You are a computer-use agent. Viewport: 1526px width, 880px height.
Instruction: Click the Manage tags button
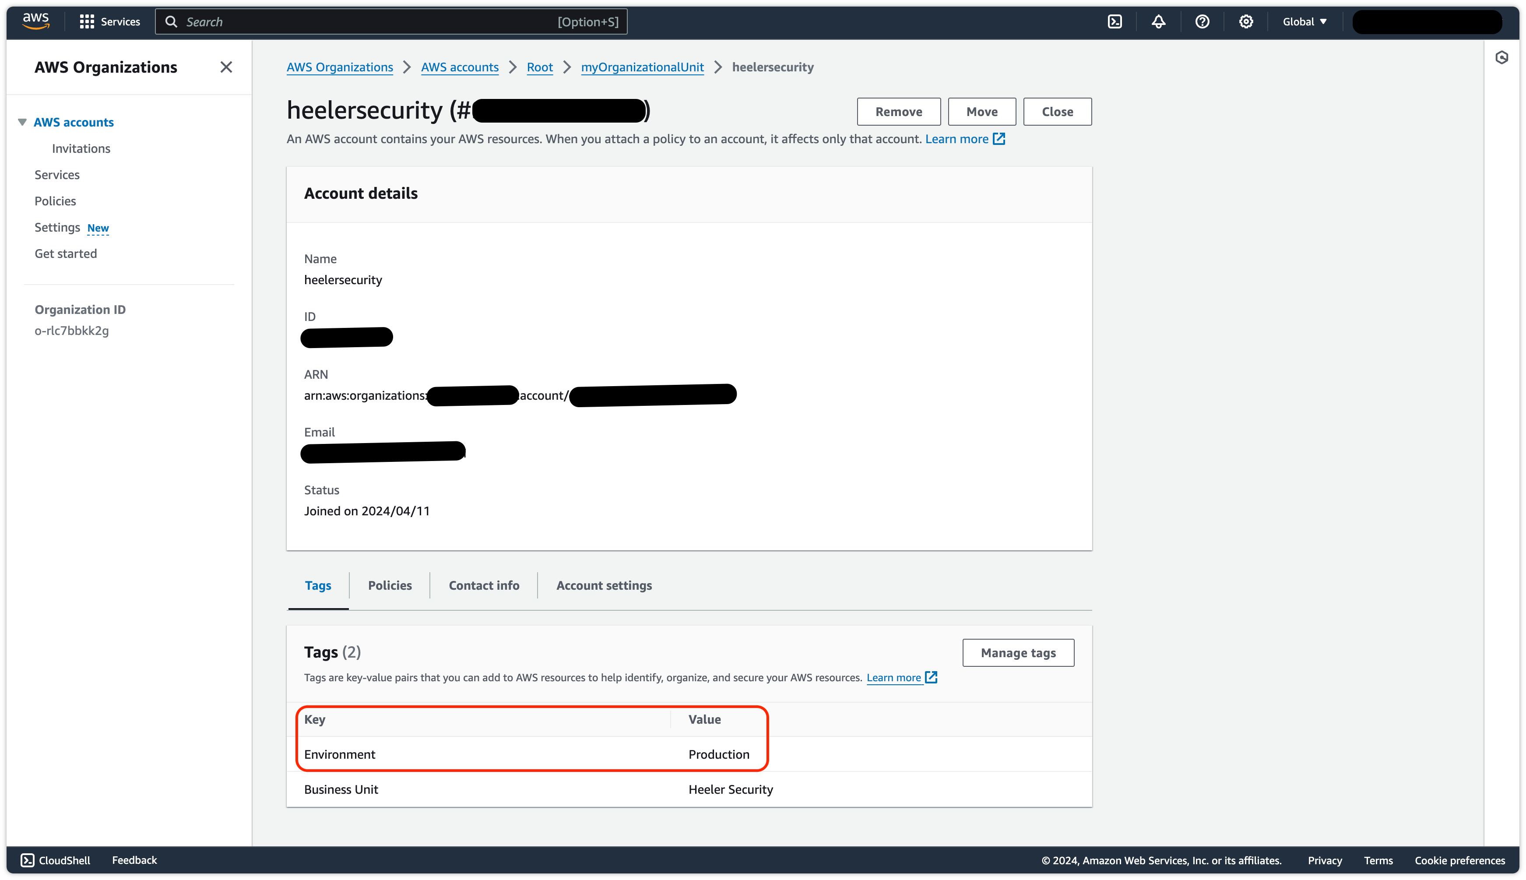coord(1018,653)
